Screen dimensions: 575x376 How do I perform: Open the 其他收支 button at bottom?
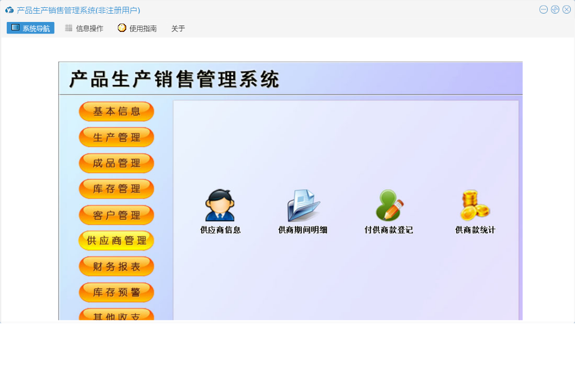click(116, 314)
